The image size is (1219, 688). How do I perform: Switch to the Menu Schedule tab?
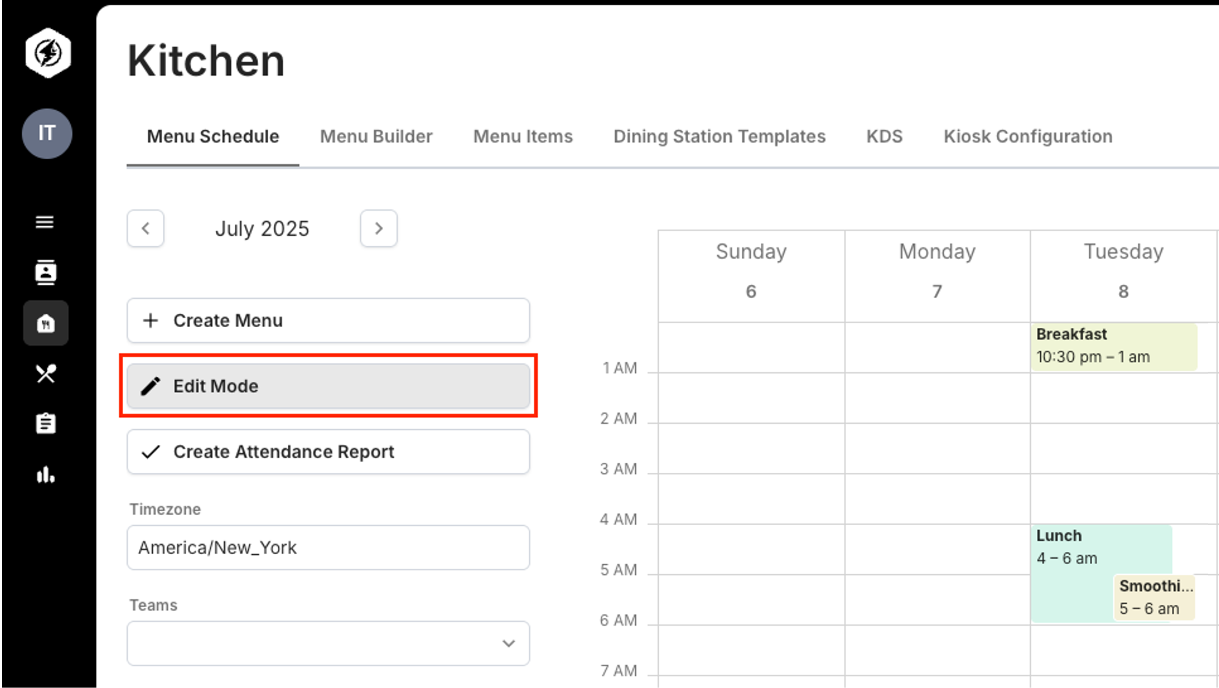[213, 136]
